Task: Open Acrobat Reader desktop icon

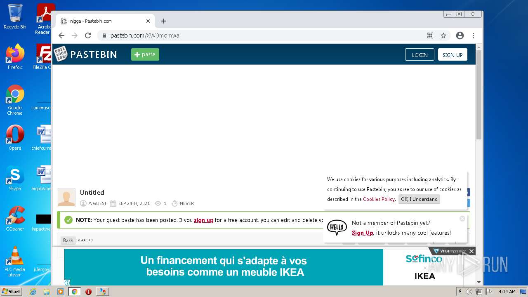Action: point(44,19)
